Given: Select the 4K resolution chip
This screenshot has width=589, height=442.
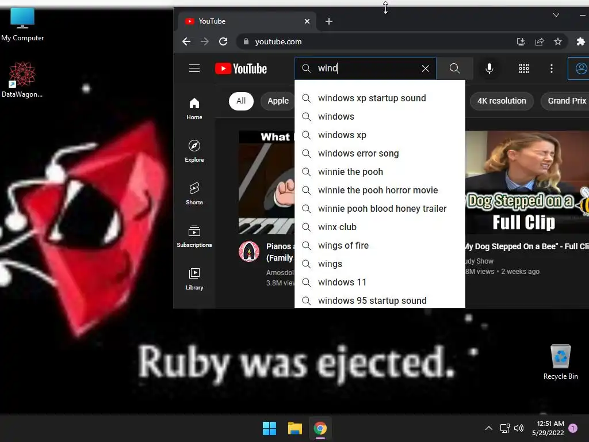Looking at the screenshot, I should [x=502, y=101].
